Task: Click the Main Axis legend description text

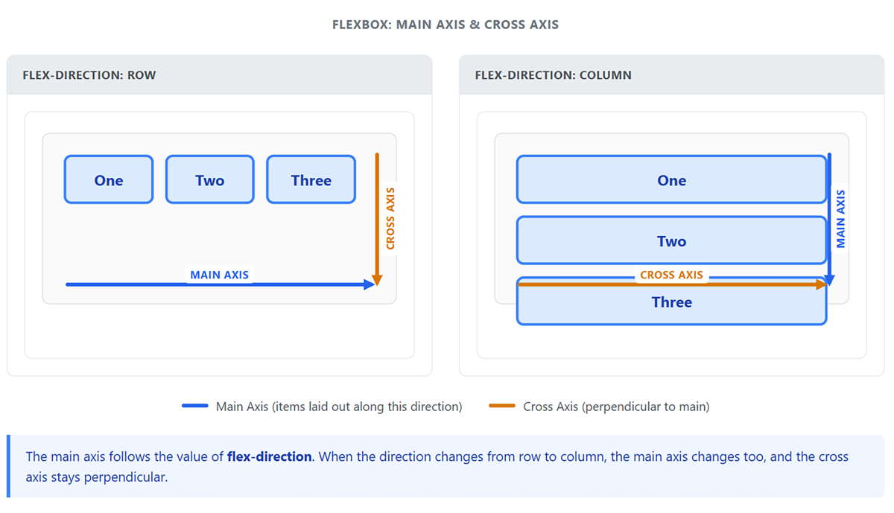Action: tap(339, 407)
